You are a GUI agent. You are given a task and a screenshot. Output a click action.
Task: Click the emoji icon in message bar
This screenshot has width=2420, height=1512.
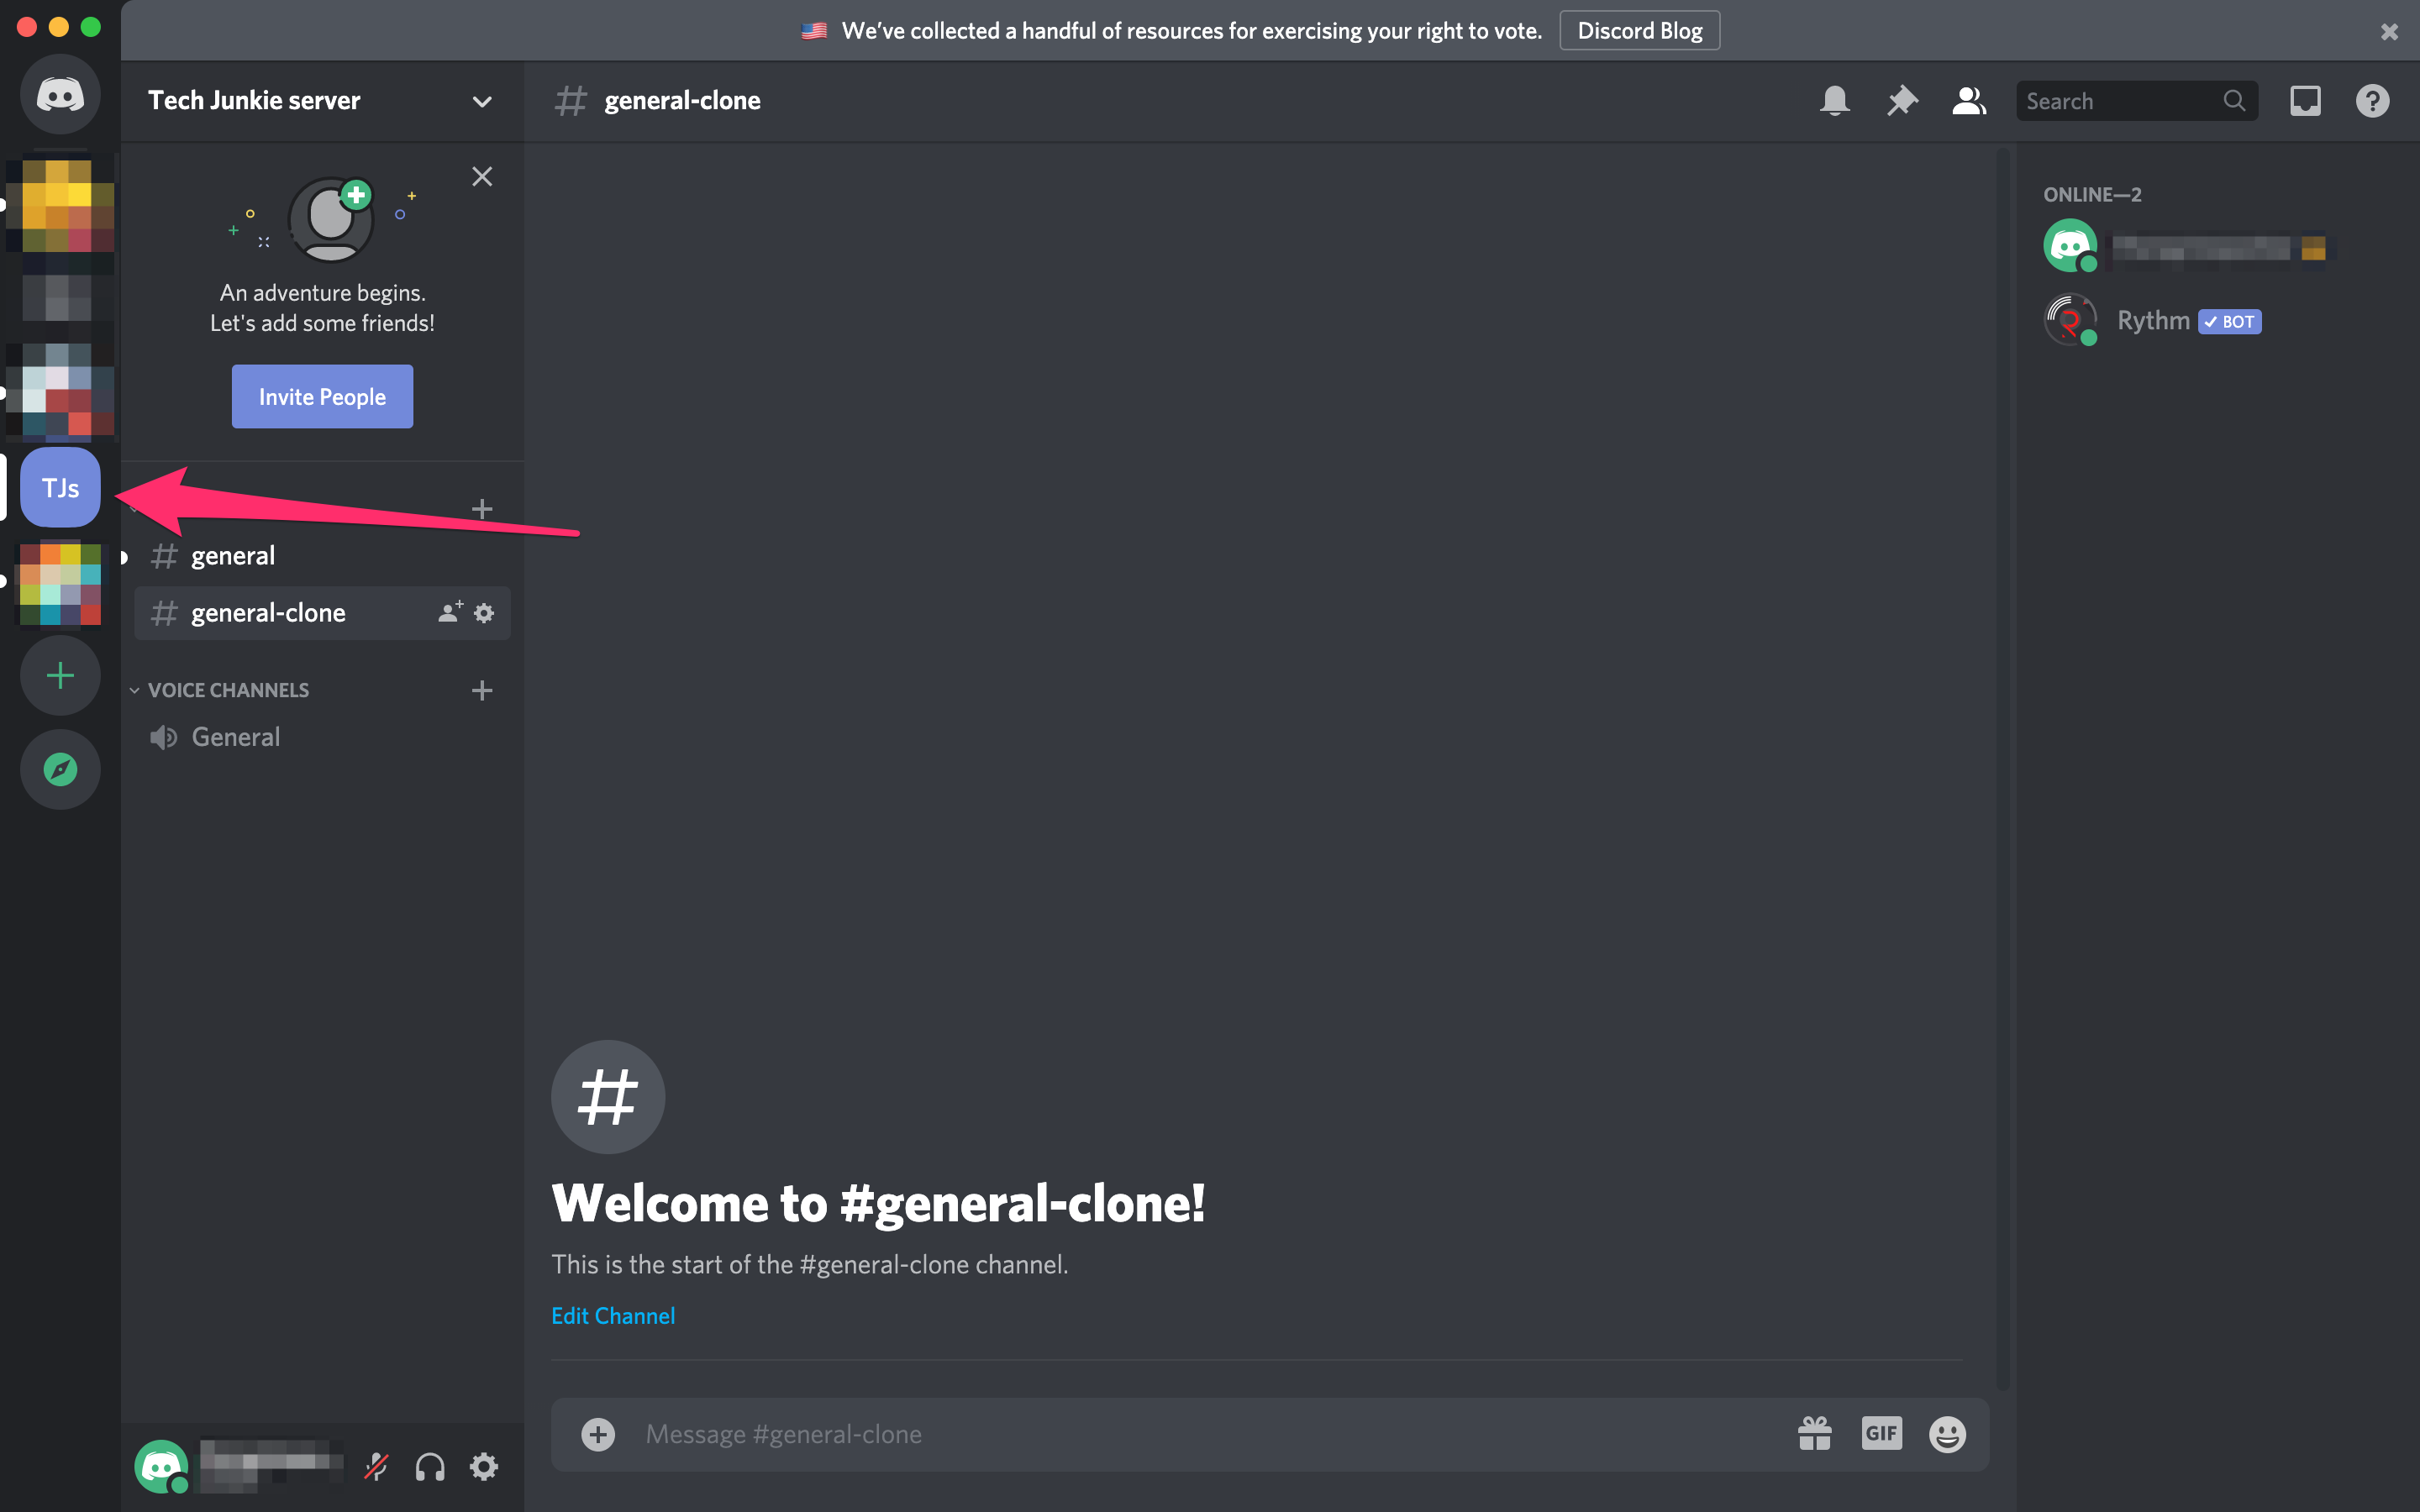point(1944,1432)
